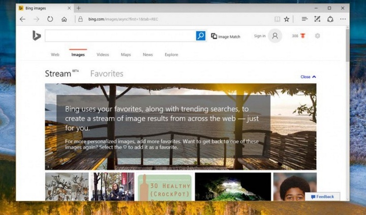
Task: Add this page to favorites with star
Action: tap(287, 19)
